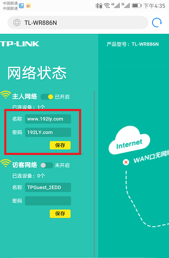Screen dimensions: 169x258
Task: Save the main network settings with 保存
Action: tap(60, 145)
